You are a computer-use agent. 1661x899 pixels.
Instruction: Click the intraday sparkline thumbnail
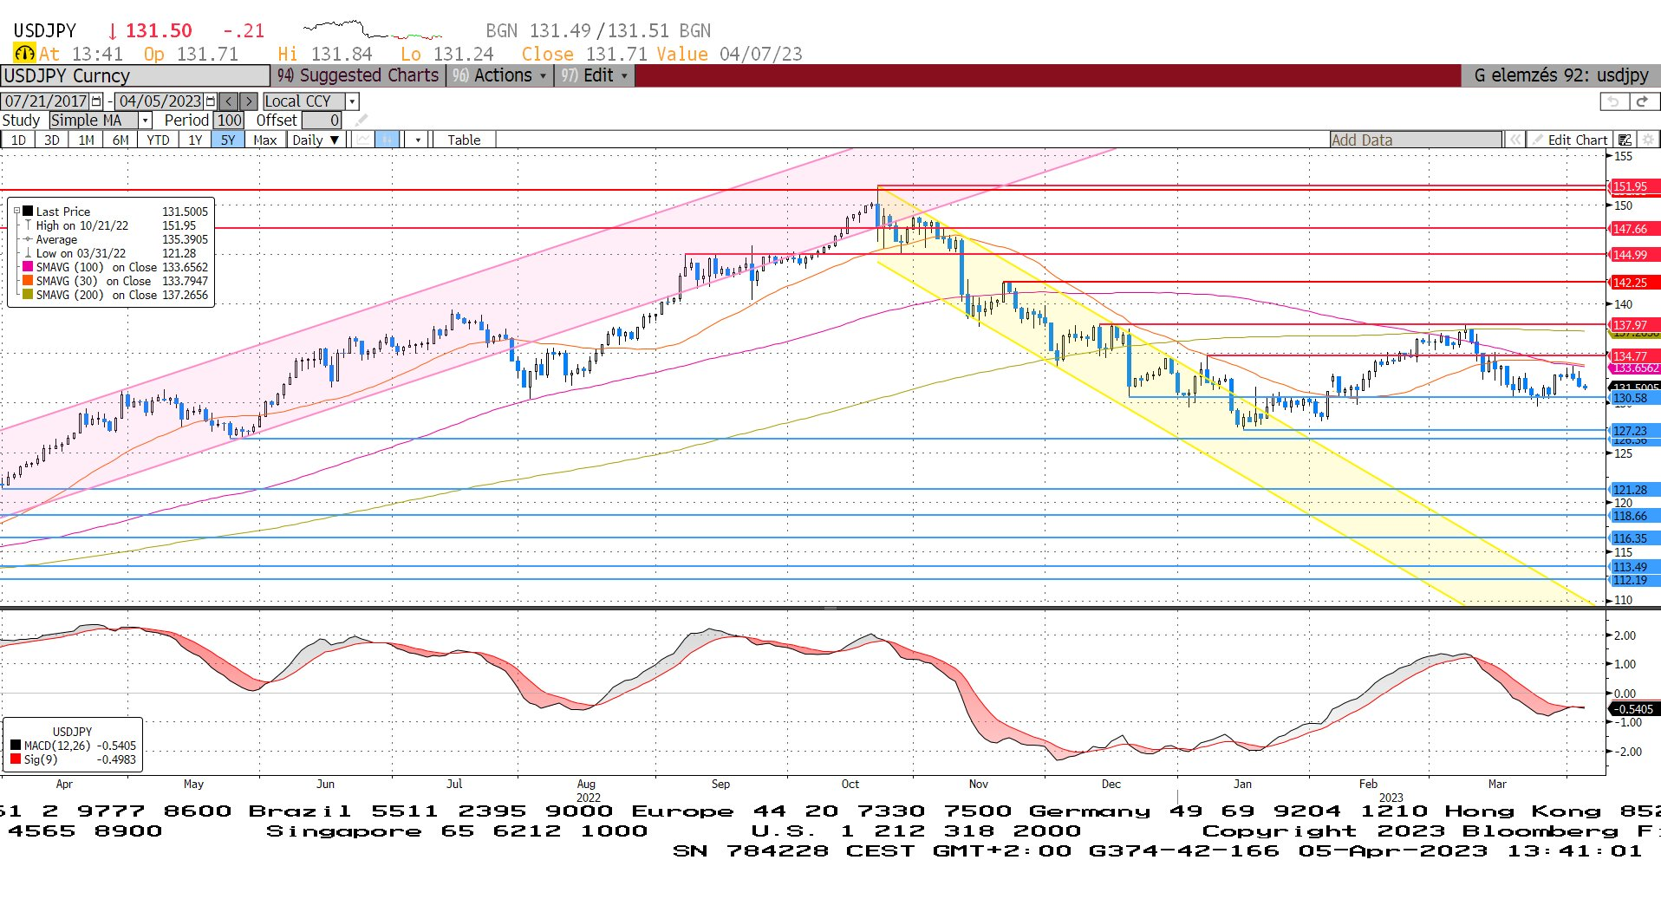pyautogui.click(x=373, y=29)
